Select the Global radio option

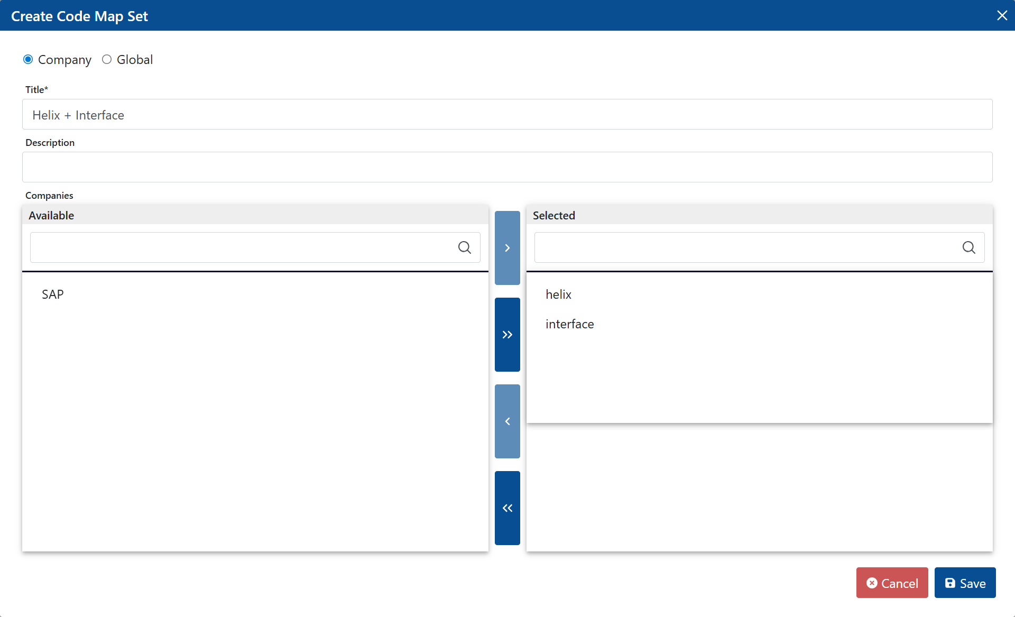coord(107,59)
